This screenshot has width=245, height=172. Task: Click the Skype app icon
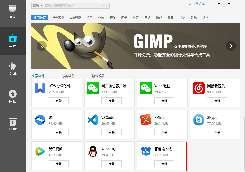[x=199, y=120]
